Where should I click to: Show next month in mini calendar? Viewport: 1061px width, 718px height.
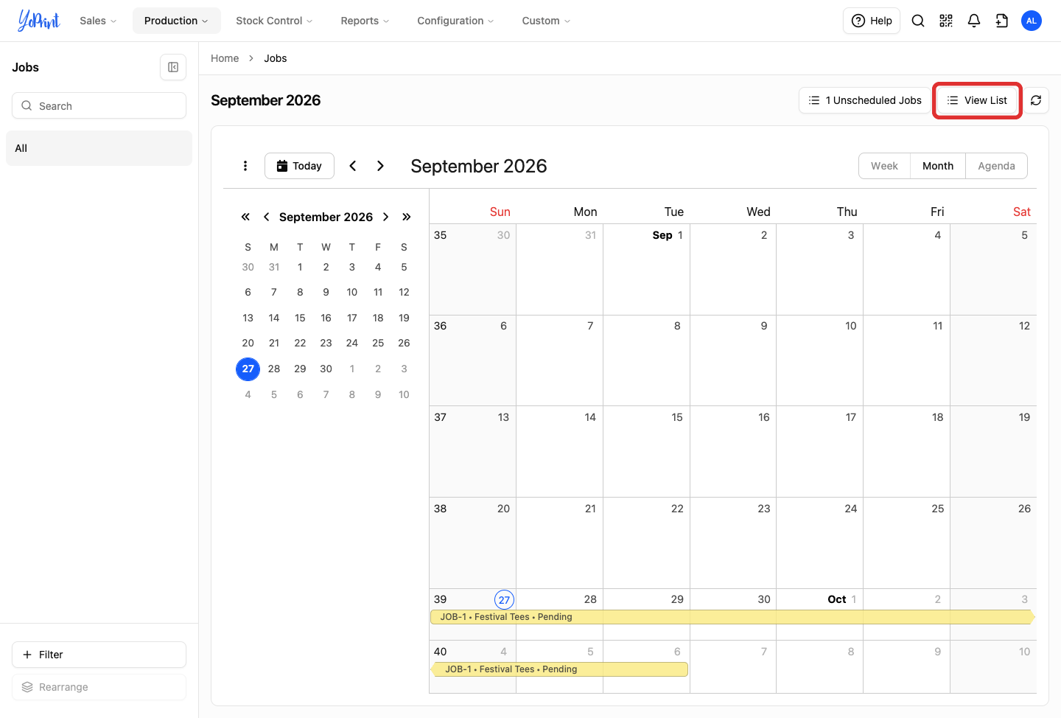coord(385,217)
